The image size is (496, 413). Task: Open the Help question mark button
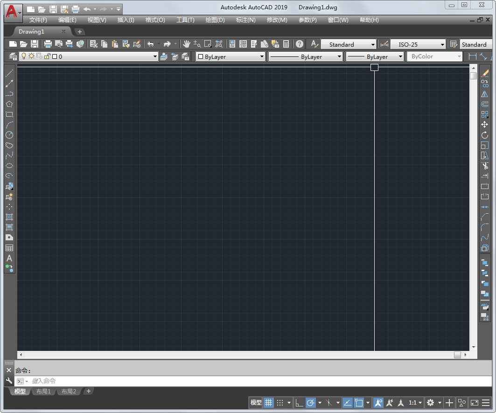[x=299, y=44]
